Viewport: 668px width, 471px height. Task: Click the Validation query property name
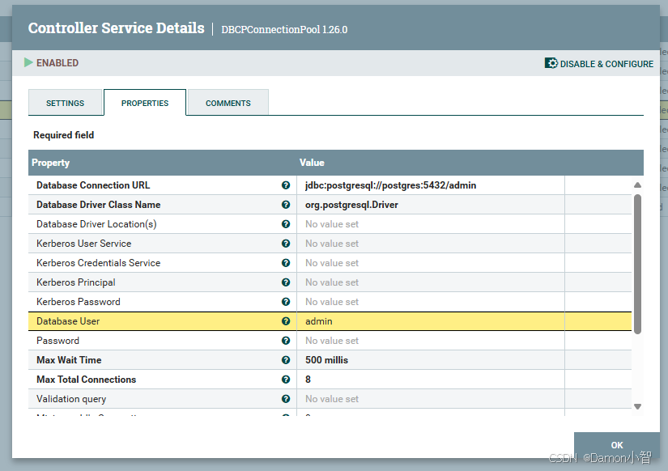[x=71, y=399]
